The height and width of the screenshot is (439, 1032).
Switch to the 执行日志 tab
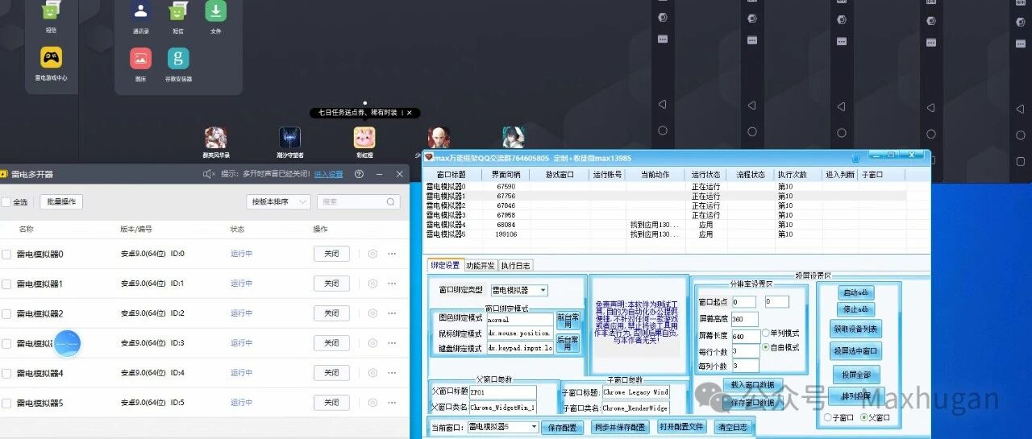[x=515, y=265]
